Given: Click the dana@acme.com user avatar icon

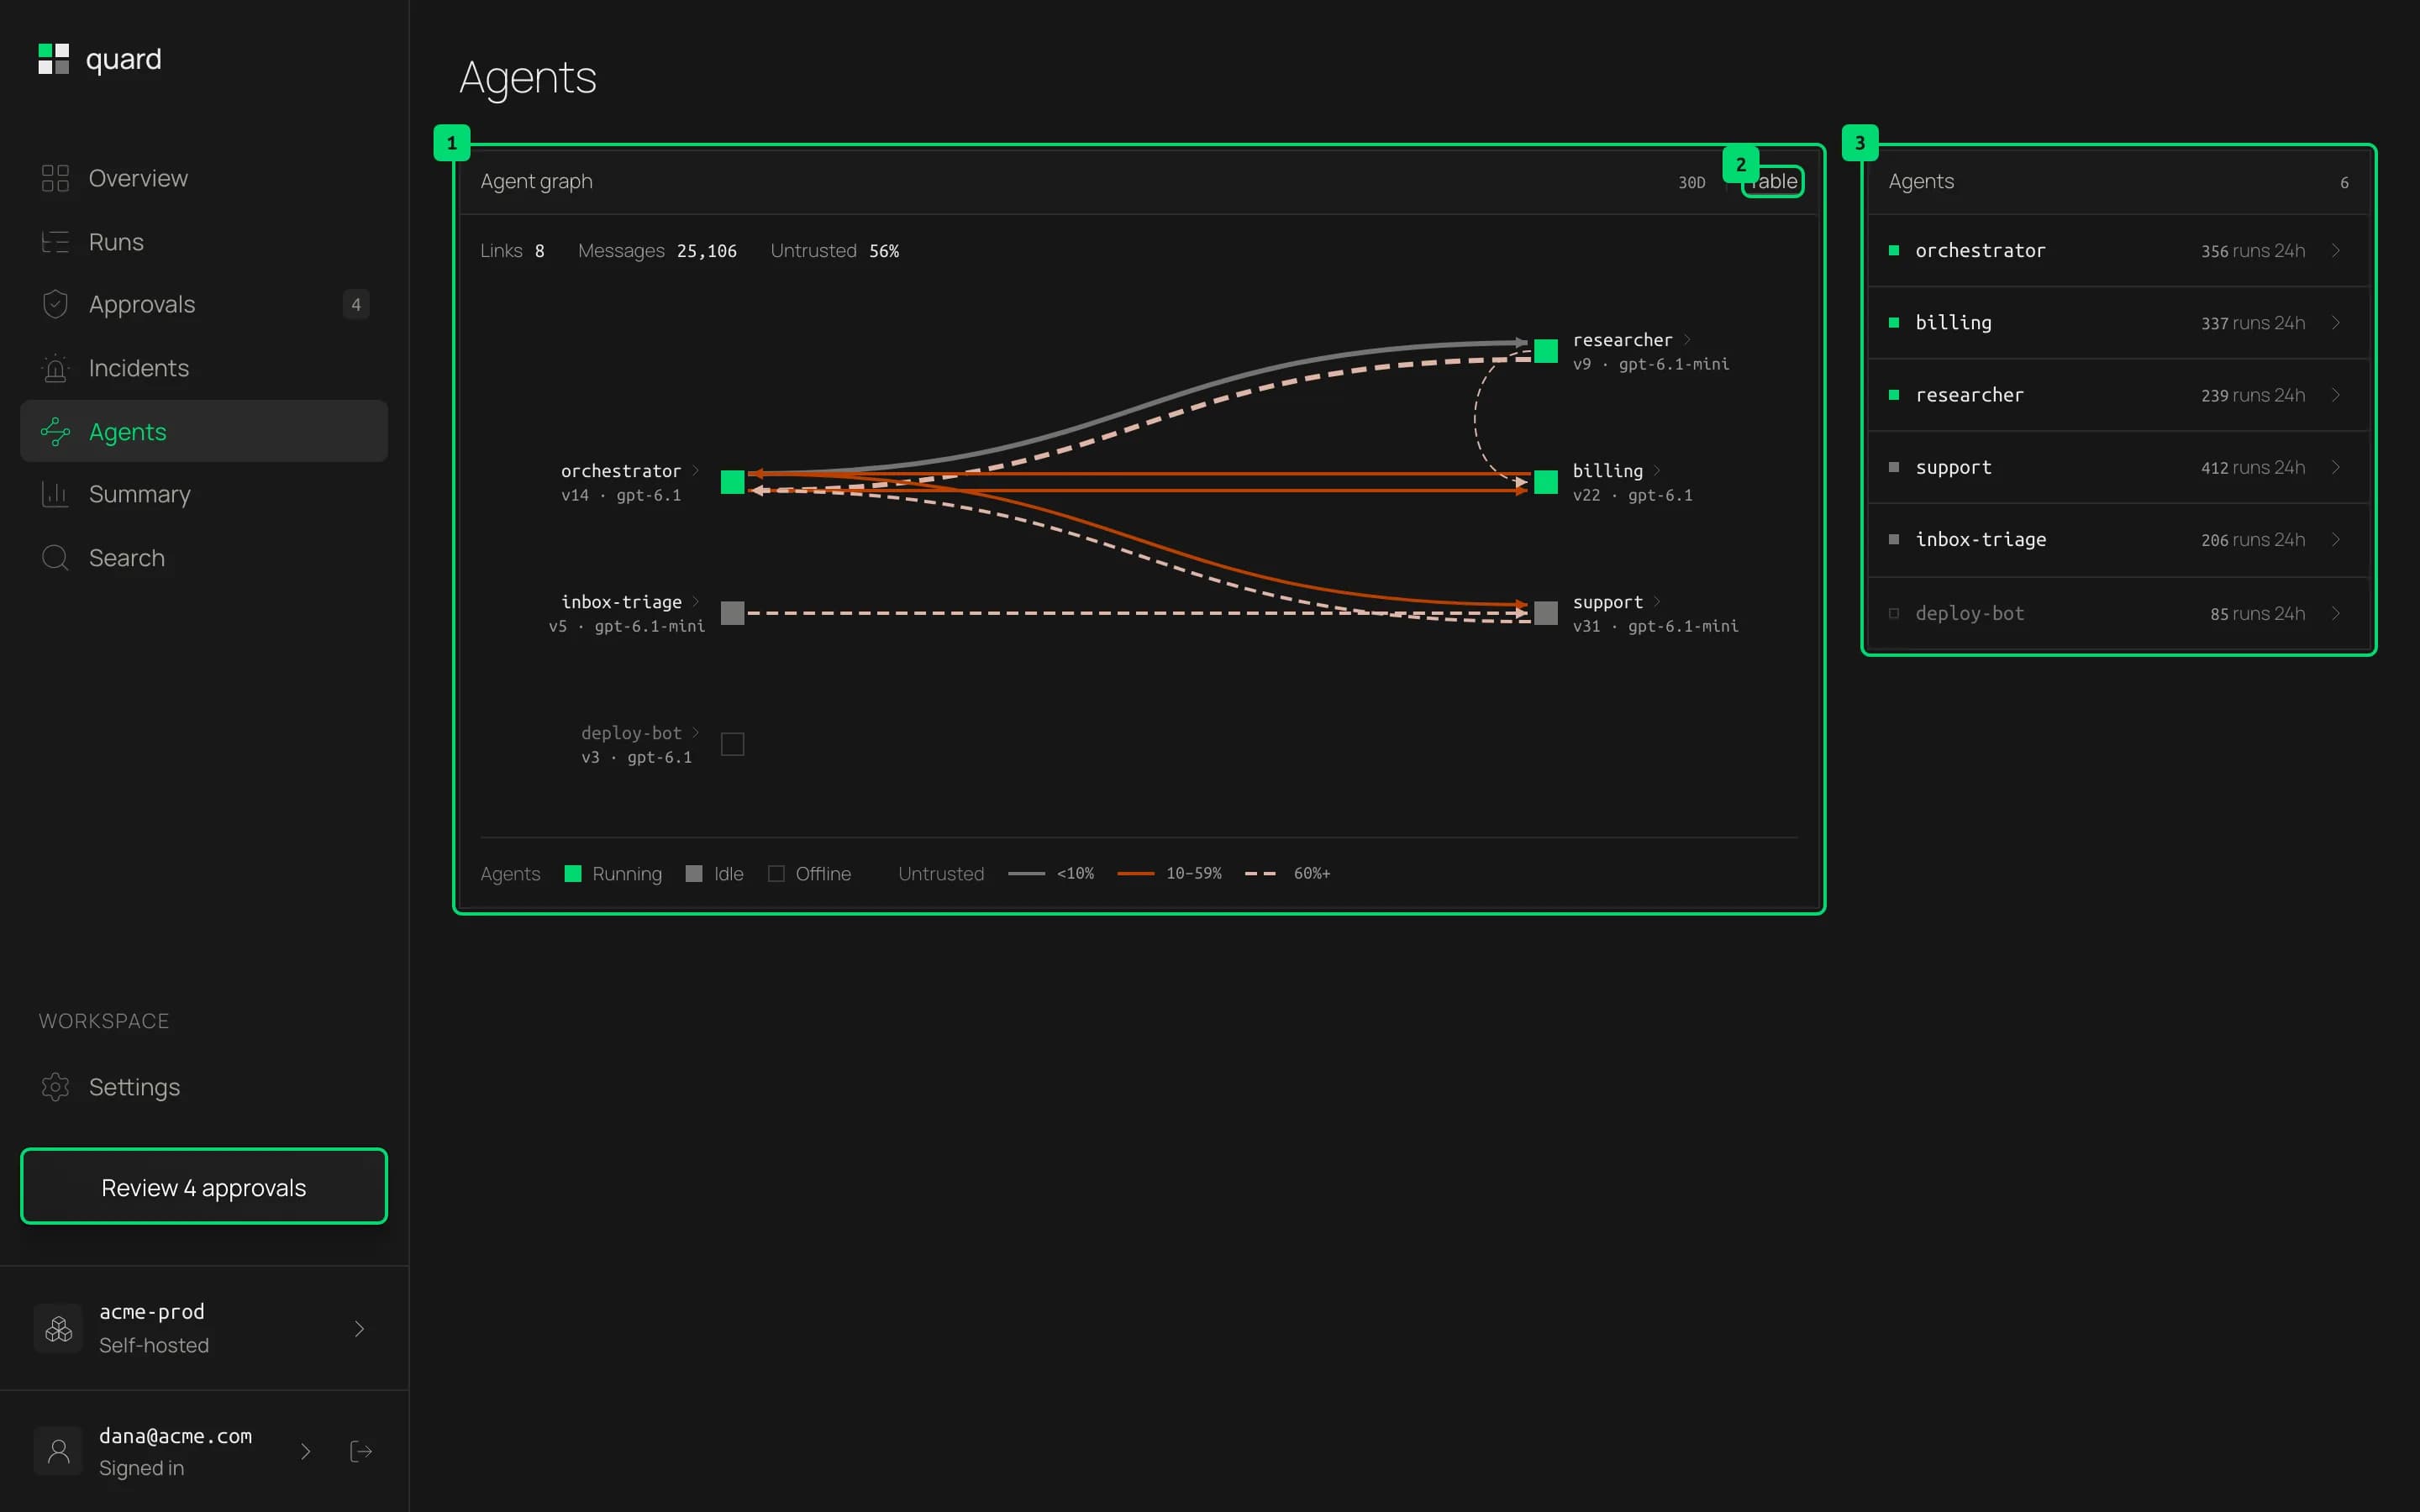Looking at the screenshot, I should (x=59, y=1451).
